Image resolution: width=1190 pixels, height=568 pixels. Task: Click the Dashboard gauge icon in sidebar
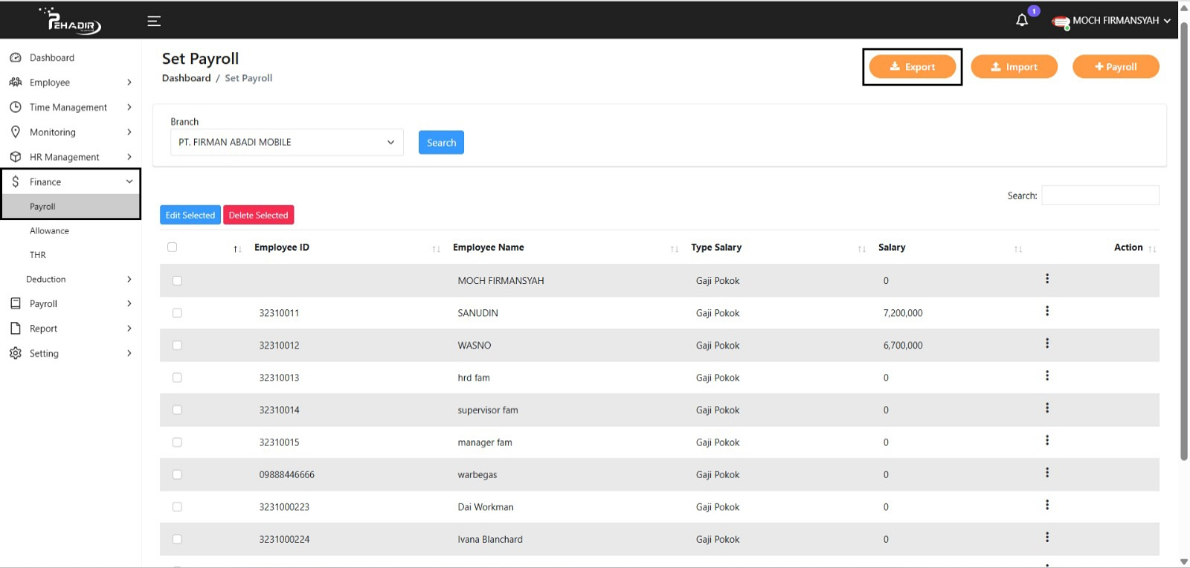pyautogui.click(x=16, y=57)
